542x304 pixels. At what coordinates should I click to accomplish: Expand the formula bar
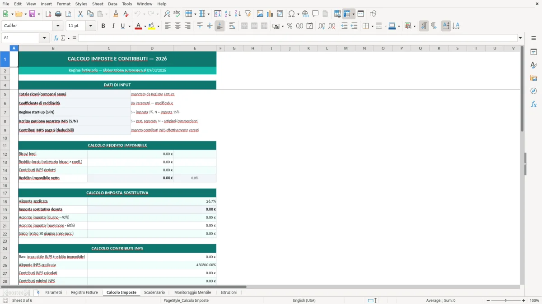(x=520, y=38)
